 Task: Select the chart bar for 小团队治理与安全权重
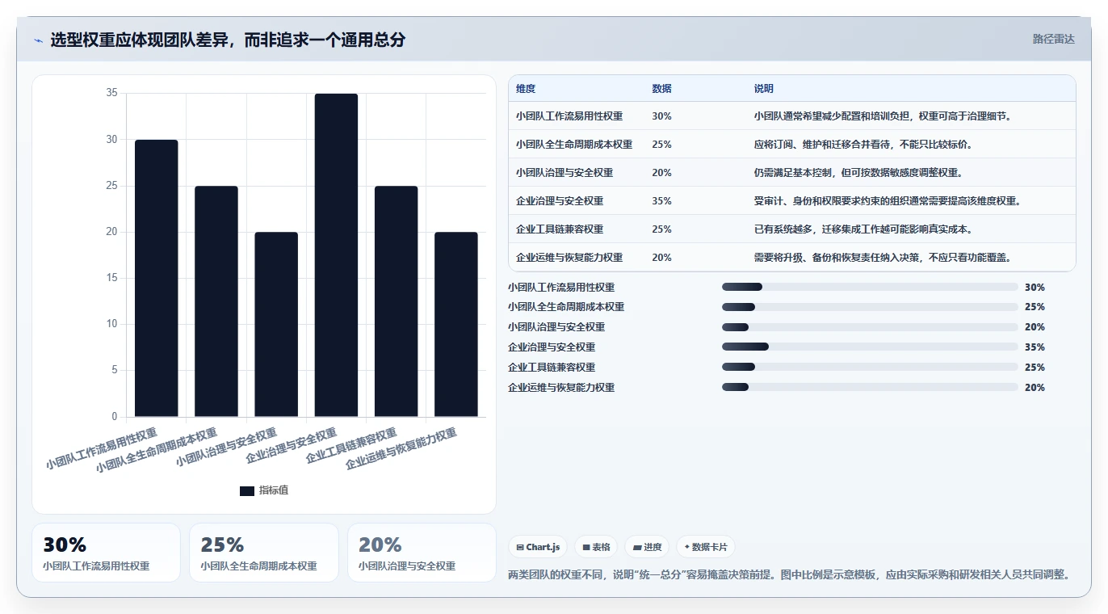[x=276, y=325]
